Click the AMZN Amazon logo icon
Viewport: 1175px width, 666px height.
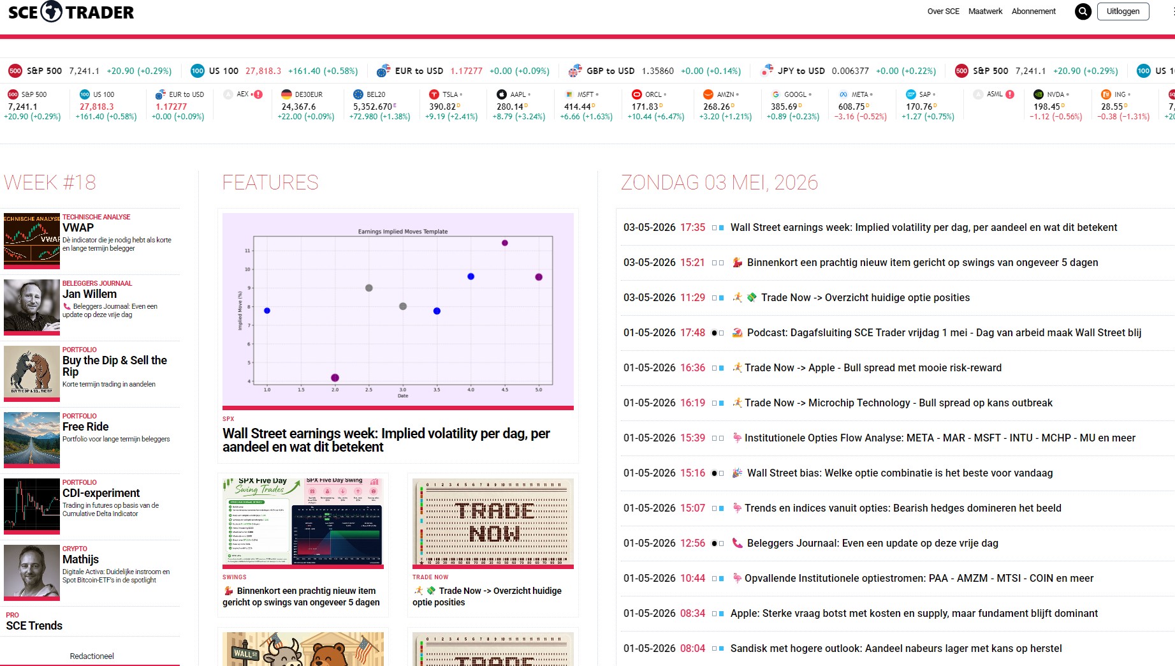[708, 94]
